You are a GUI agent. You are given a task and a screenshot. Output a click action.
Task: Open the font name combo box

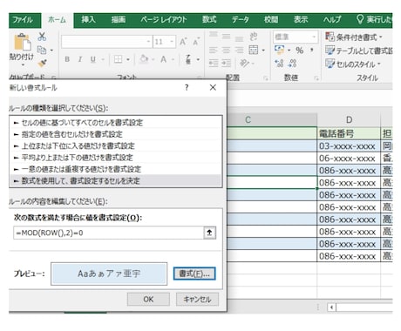click(x=106, y=42)
